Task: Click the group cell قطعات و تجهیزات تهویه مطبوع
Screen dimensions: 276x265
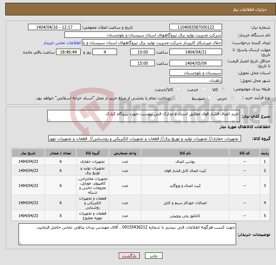Action: pyautogui.click(x=92, y=216)
